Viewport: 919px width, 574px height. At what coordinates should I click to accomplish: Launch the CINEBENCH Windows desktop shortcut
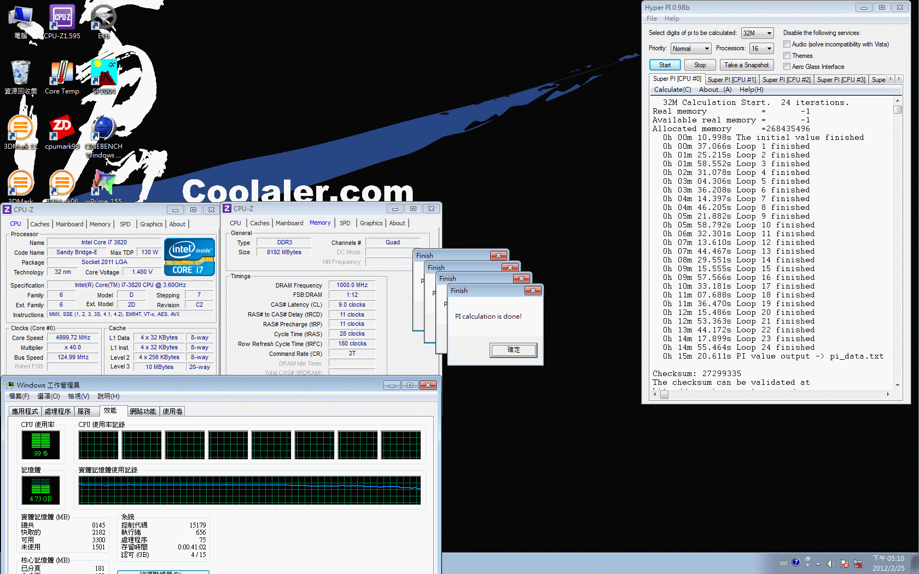click(x=103, y=137)
